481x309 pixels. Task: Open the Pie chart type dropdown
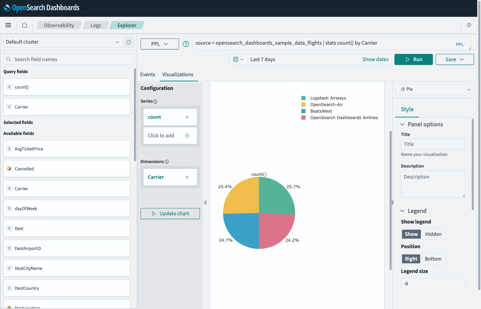click(x=435, y=89)
